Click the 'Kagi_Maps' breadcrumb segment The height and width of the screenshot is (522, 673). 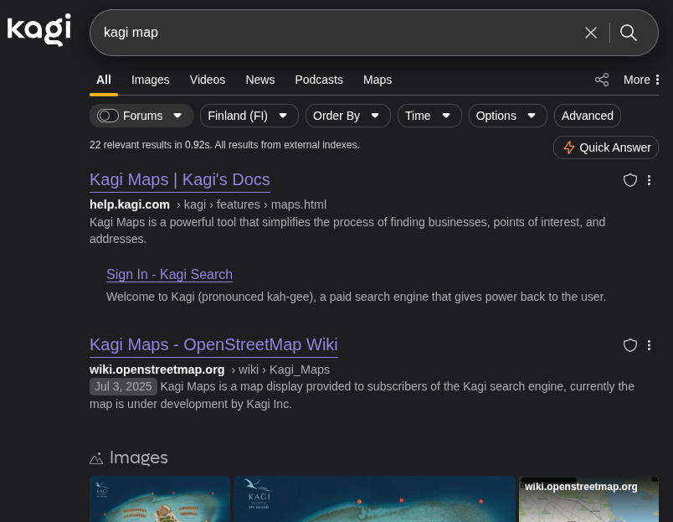click(300, 370)
